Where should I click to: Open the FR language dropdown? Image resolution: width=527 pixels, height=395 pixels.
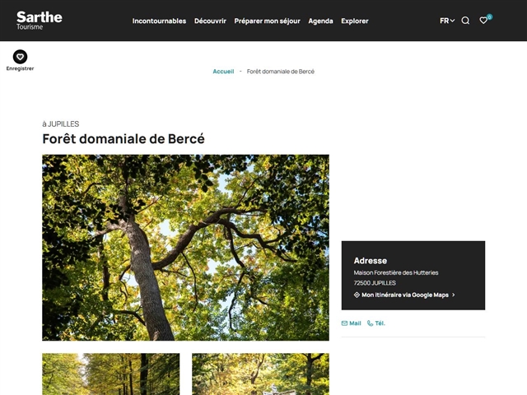point(447,21)
